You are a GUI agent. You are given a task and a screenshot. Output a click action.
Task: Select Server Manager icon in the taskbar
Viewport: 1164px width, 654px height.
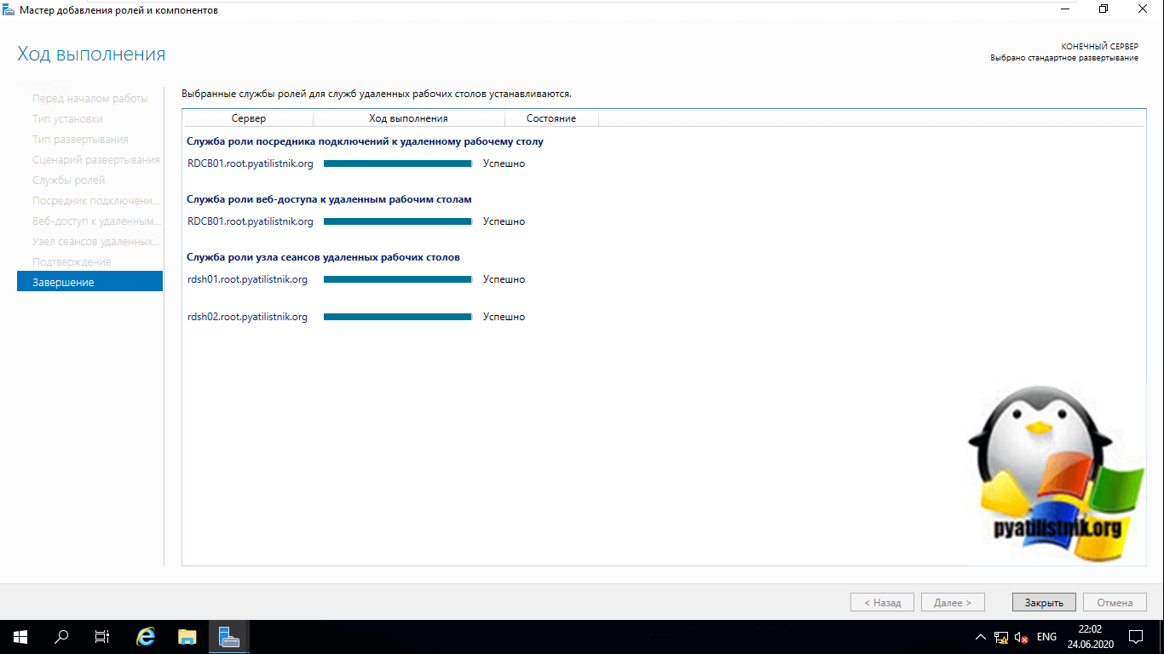pos(228,636)
